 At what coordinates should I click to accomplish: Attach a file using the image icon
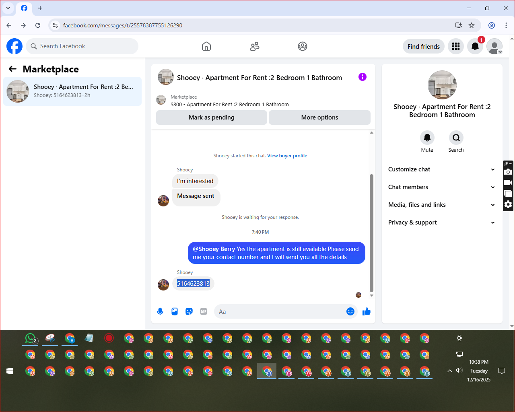(175, 311)
